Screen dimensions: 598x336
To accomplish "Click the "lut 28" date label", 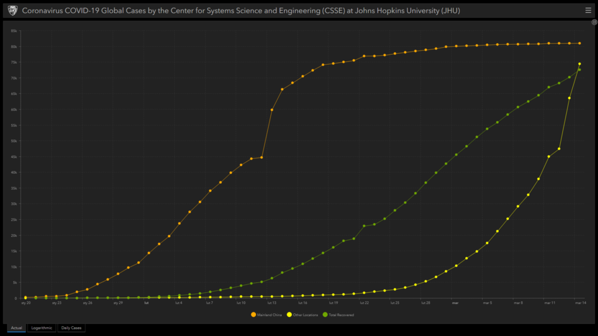I will point(426,303).
